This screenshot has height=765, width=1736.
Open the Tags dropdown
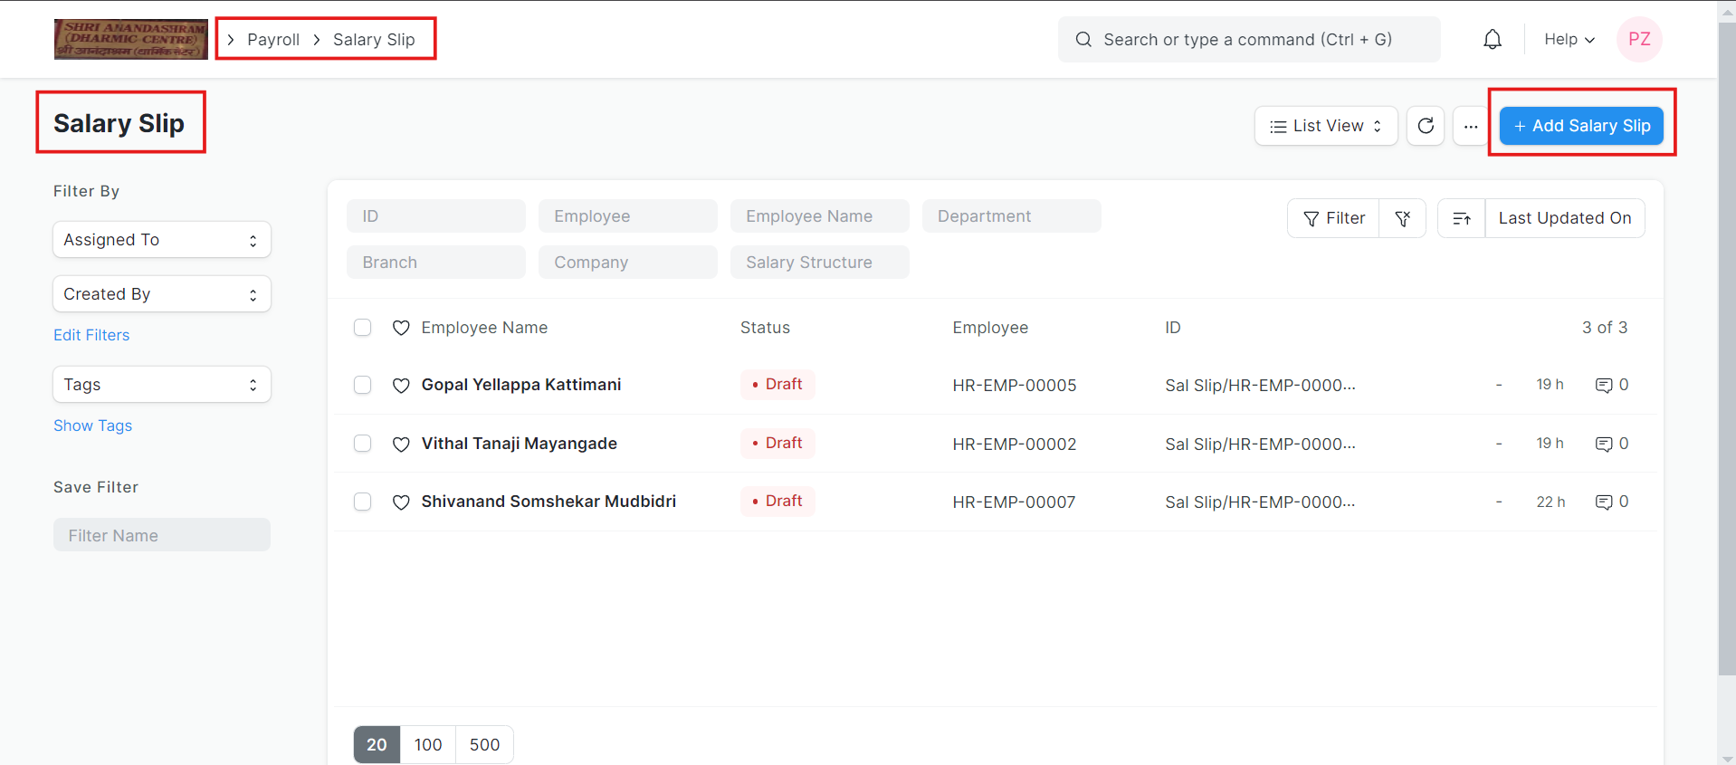162,385
